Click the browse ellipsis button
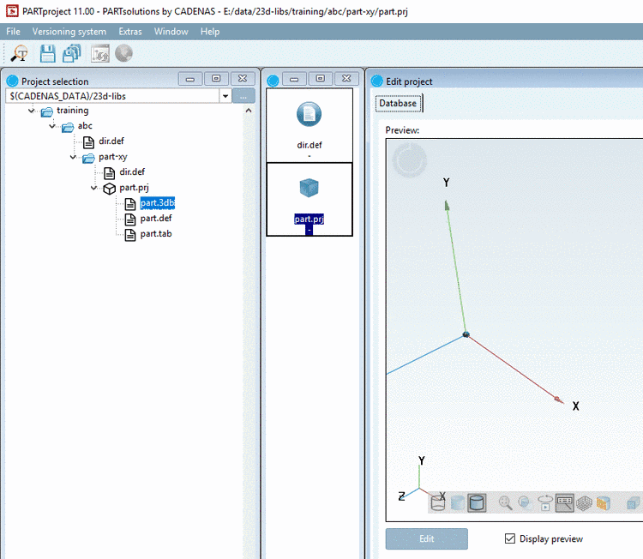The image size is (643, 559). tap(243, 96)
